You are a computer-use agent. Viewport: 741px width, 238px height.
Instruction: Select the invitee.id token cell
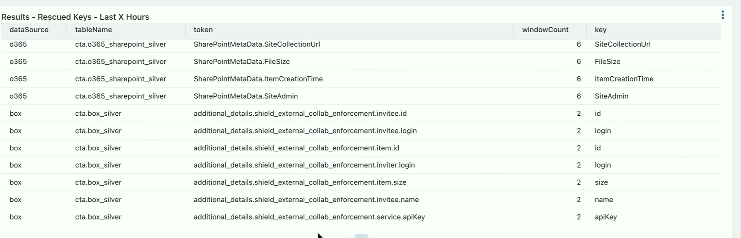(300, 113)
